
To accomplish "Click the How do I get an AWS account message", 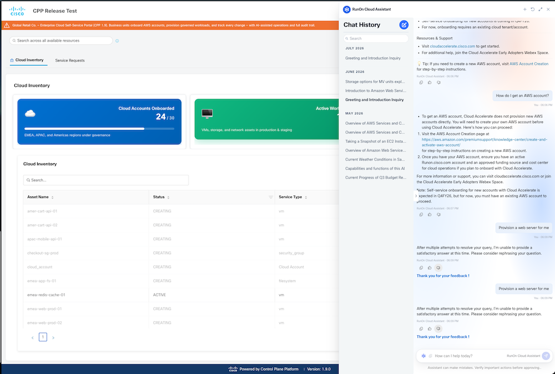I will (x=522, y=95).
